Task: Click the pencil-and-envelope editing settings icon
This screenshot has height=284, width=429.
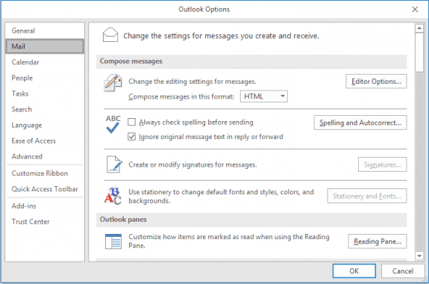Action: pos(113,82)
